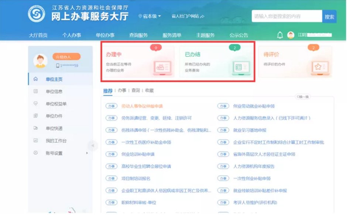This screenshot has width=347, height=215.
Task: Click the star icon on 待评价 card
Action: click(x=317, y=67)
